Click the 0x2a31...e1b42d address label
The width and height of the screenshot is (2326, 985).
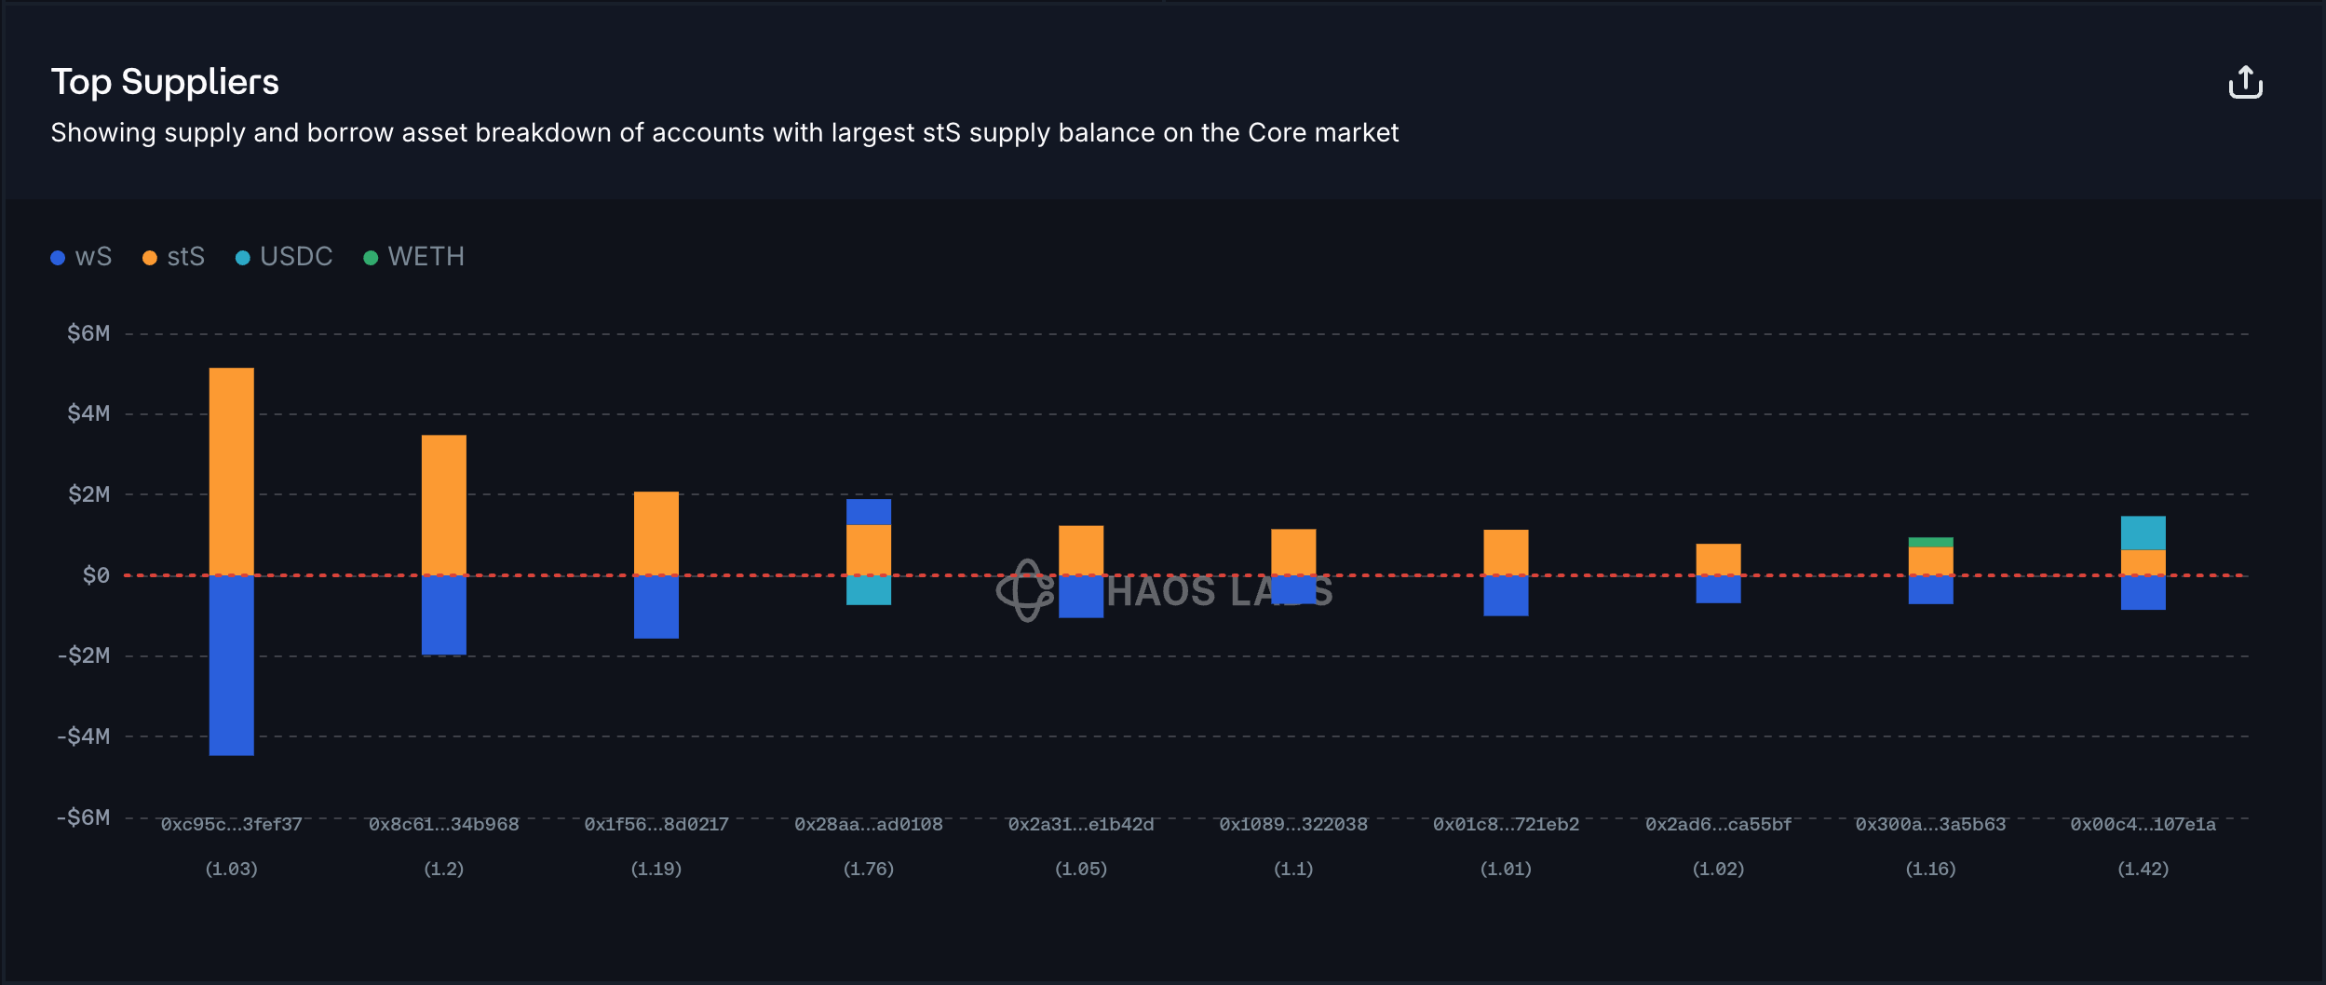tap(1080, 824)
